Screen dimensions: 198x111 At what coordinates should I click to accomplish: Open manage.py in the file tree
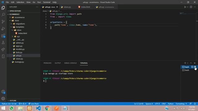pos(19,62)
